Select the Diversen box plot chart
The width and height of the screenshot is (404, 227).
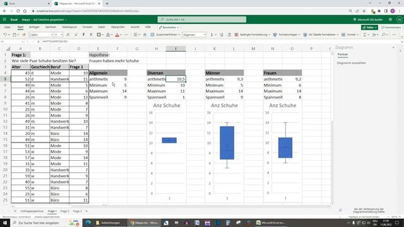(x=167, y=151)
